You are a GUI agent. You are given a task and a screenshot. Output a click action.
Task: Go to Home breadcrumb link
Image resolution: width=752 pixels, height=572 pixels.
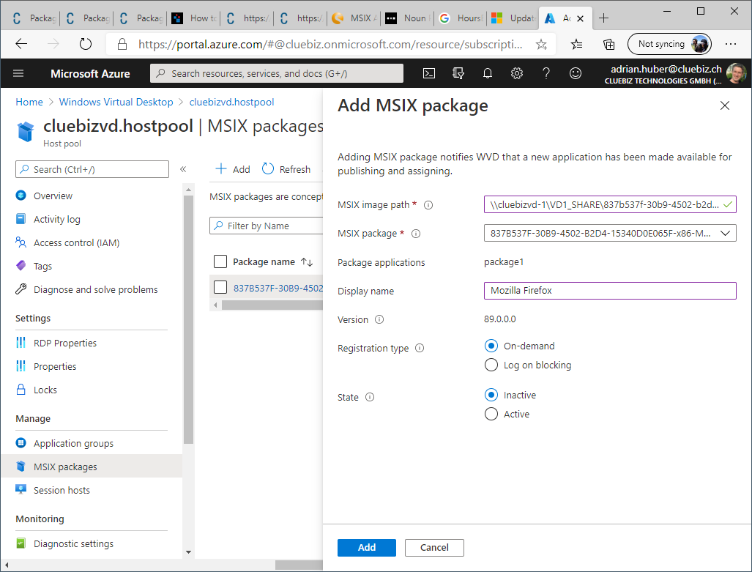coord(29,103)
